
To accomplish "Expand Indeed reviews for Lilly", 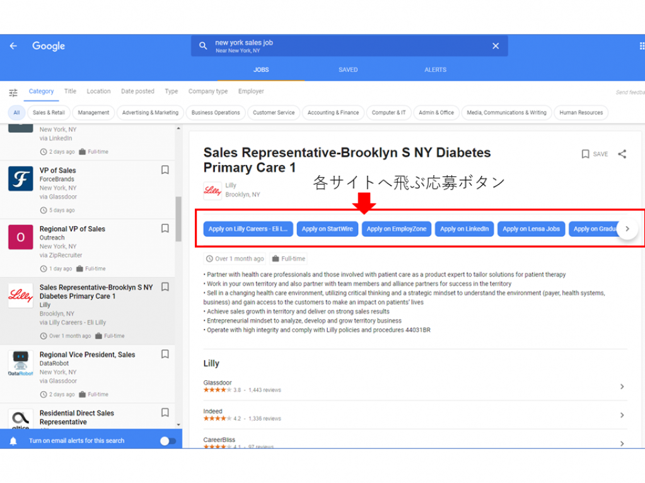I will 622,415.
